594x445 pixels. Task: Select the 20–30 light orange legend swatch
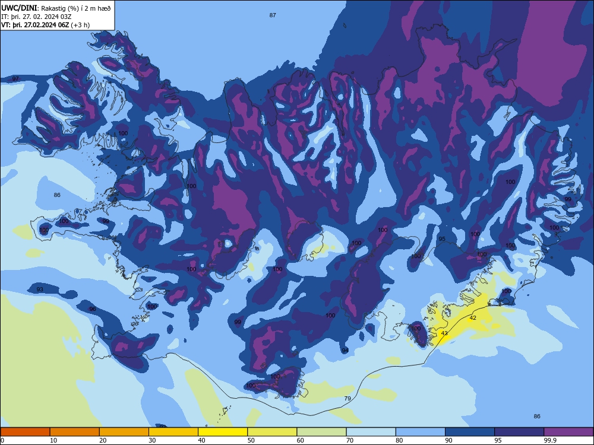124,432
